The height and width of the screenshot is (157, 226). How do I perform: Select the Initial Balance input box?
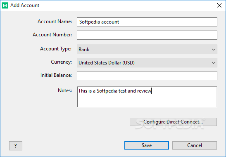click(147, 76)
